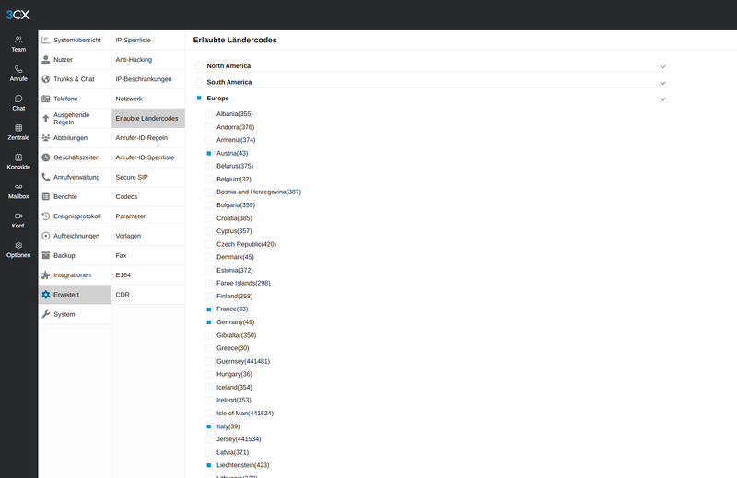
Task: Open the Team icon in the sidebar
Action: pos(18,40)
